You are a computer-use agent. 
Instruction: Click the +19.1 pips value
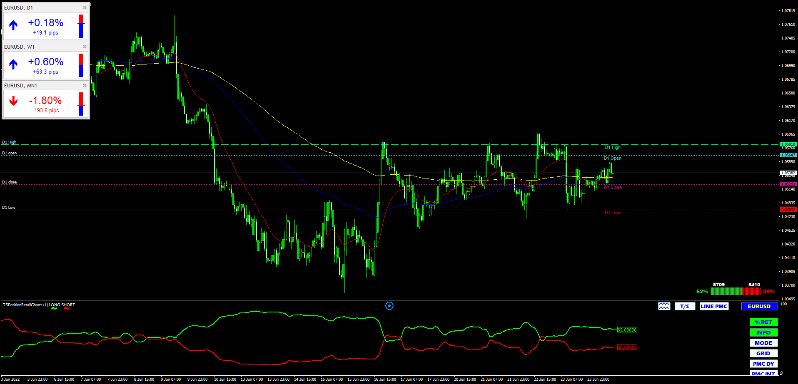[x=46, y=33]
